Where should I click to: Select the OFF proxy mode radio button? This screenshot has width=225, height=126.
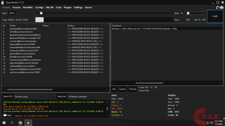[200, 20]
